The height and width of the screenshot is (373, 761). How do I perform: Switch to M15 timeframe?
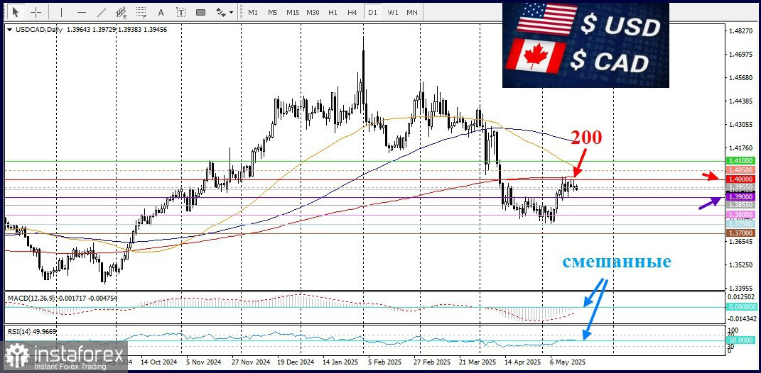tap(293, 12)
